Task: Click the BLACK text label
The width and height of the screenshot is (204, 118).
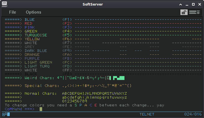Action: pos(31,74)
